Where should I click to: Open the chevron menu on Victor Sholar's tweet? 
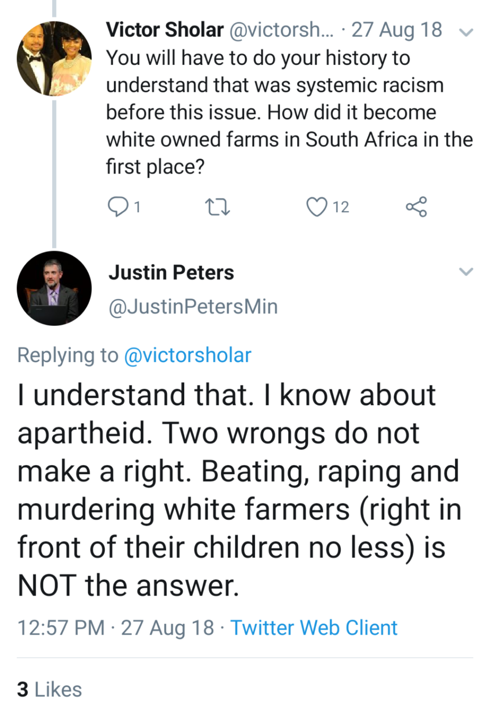[x=466, y=32]
